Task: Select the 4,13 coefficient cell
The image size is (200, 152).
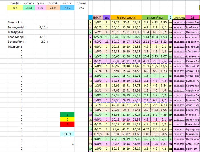Action: [x=41, y=27]
